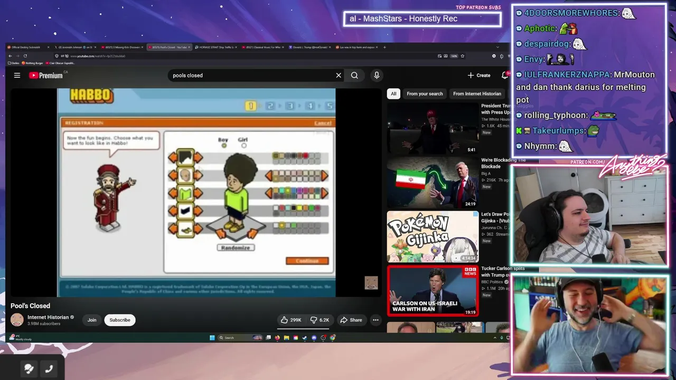Select the 'All' filter chip
This screenshot has width=676, height=380.
click(393, 93)
